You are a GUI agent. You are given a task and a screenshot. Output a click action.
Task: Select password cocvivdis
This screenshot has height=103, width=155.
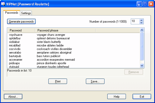pyautogui.click(x=15, y=49)
